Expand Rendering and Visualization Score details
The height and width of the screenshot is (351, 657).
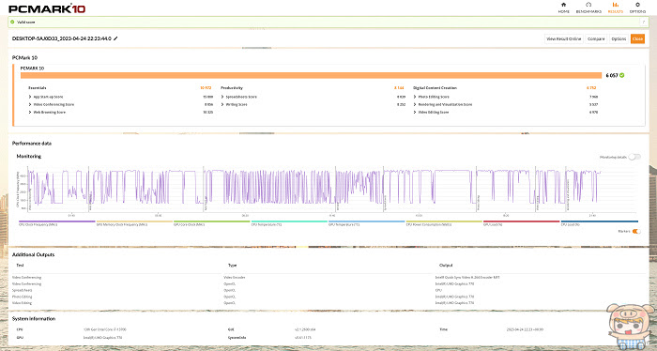coord(415,105)
